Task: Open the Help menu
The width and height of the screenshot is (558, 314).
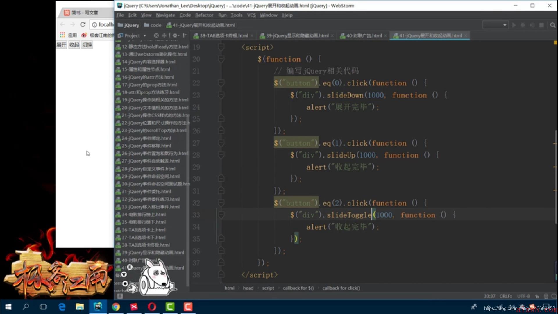Action: 287,15
